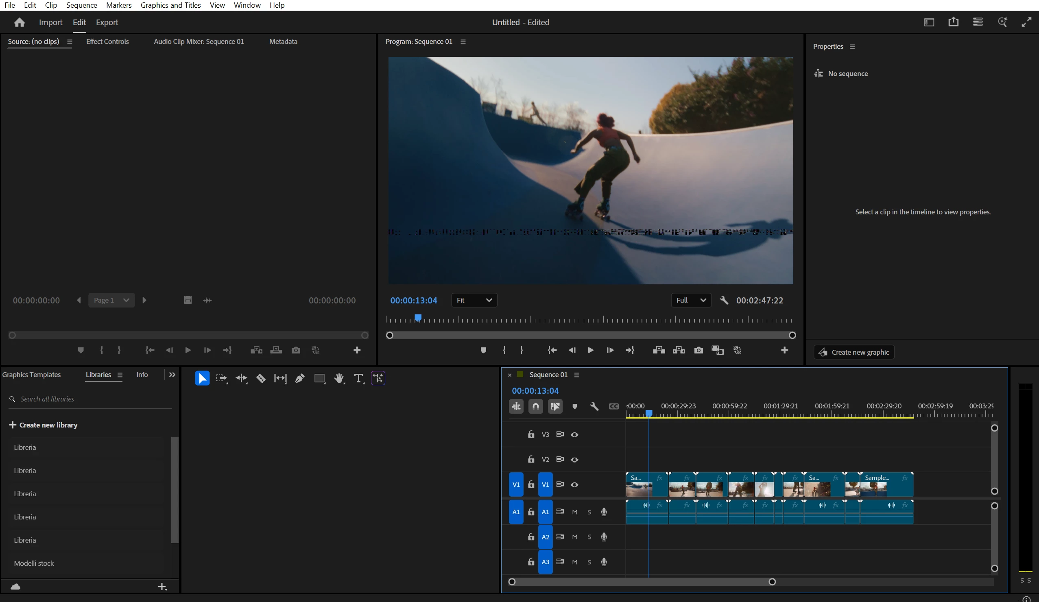Open the Sequence menu
Image resolution: width=1039 pixels, height=602 pixels.
[x=82, y=5]
